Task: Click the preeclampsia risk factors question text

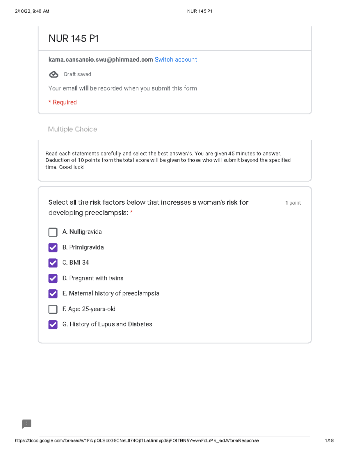Action: tap(148, 208)
